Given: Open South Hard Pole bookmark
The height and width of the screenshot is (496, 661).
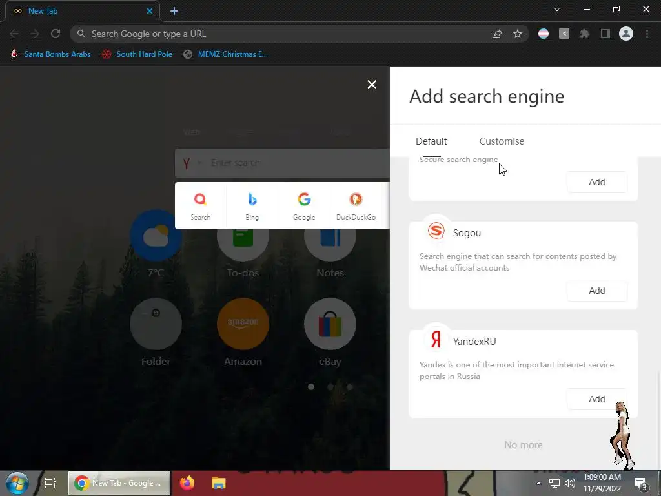Looking at the screenshot, I should pos(137,54).
